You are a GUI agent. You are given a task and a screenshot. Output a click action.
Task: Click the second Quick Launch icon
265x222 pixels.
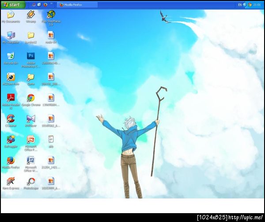39,5
